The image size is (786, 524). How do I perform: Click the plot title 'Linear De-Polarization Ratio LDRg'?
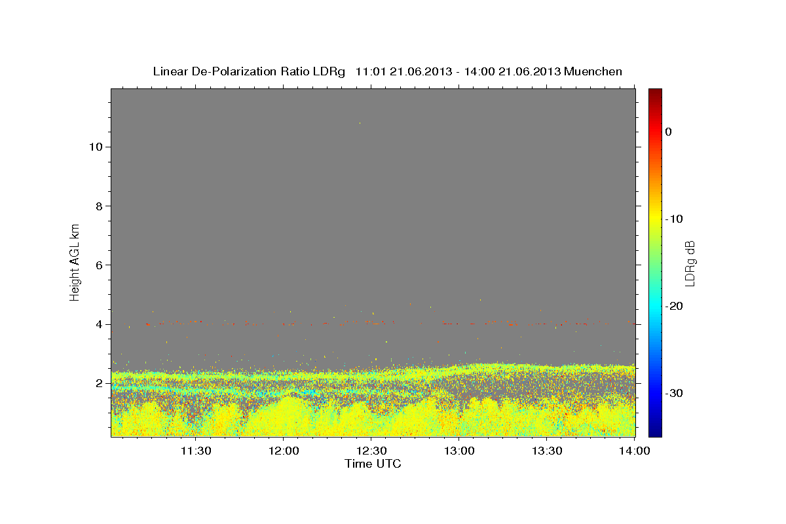249,71
